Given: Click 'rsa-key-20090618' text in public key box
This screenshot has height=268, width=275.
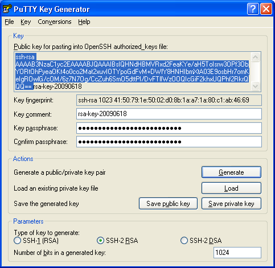Looking at the screenshot, I should [x=58, y=86].
